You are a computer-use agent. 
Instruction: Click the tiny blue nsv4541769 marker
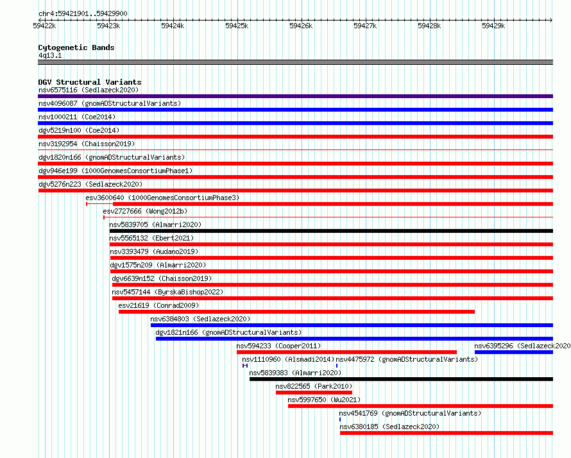point(340,420)
